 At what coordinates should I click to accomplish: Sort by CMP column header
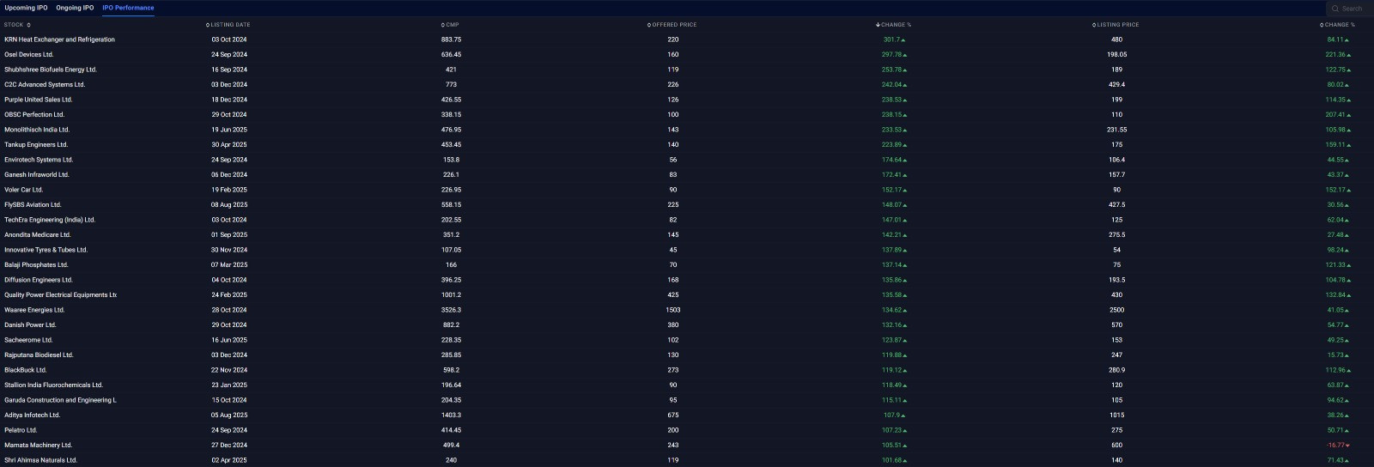point(452,25)
